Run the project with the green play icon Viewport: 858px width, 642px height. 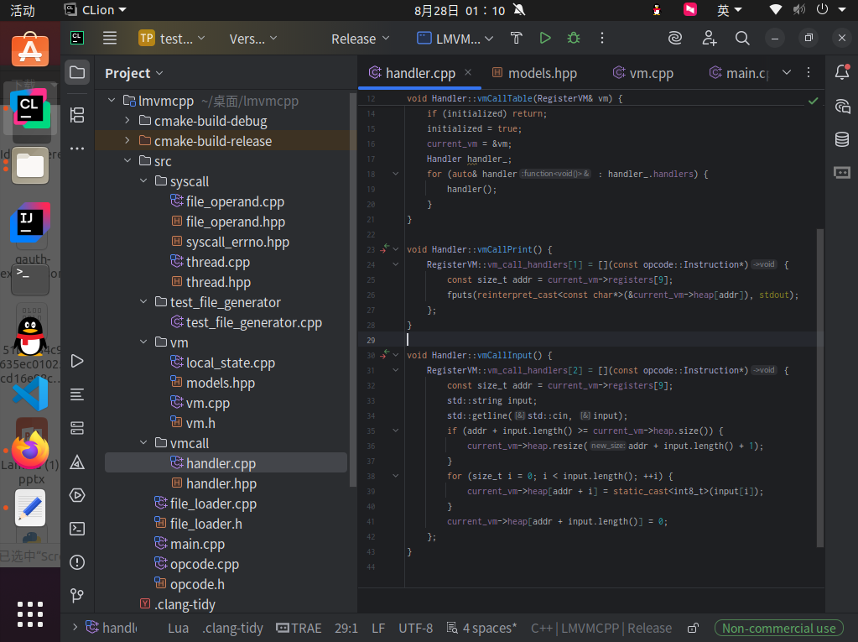545,38
